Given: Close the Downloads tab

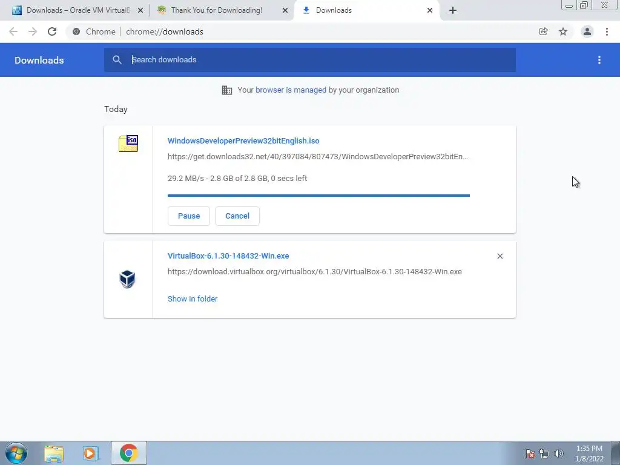Looking at the screenshot, I should pyautogui.click(x=430, y=11).
